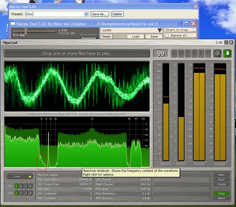Enable the Start in tray checkbox
The width and height of the screenshot is (236, 207).
tap(195, 30)
